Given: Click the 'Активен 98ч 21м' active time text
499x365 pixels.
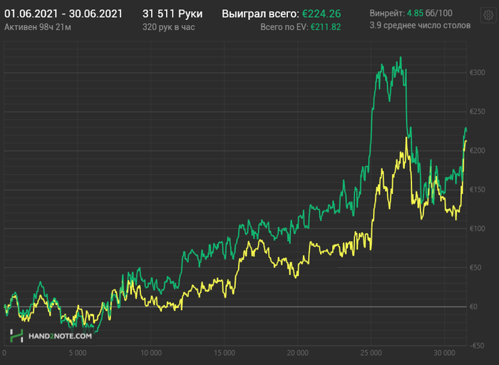Looking at the screenshot, I should (x=38, y=27).
